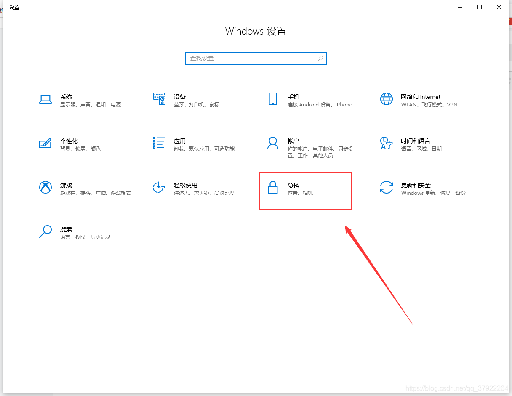The height and width of the screenshot is (396, 512).
Task: Click the 搜索 title text
Action: tap(66, 229)
